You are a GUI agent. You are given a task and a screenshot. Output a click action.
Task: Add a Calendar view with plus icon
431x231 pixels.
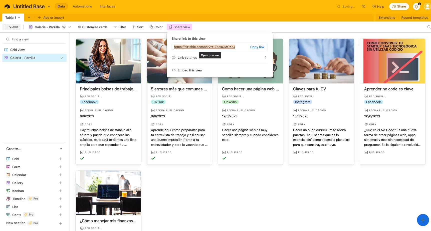[x=61, y=175]
